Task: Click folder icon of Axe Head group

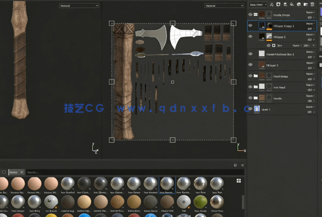Action: click(256, 87)
